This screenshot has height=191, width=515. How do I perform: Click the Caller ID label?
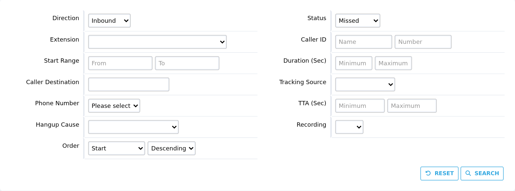pyautogui.click(x=314, y=40)
